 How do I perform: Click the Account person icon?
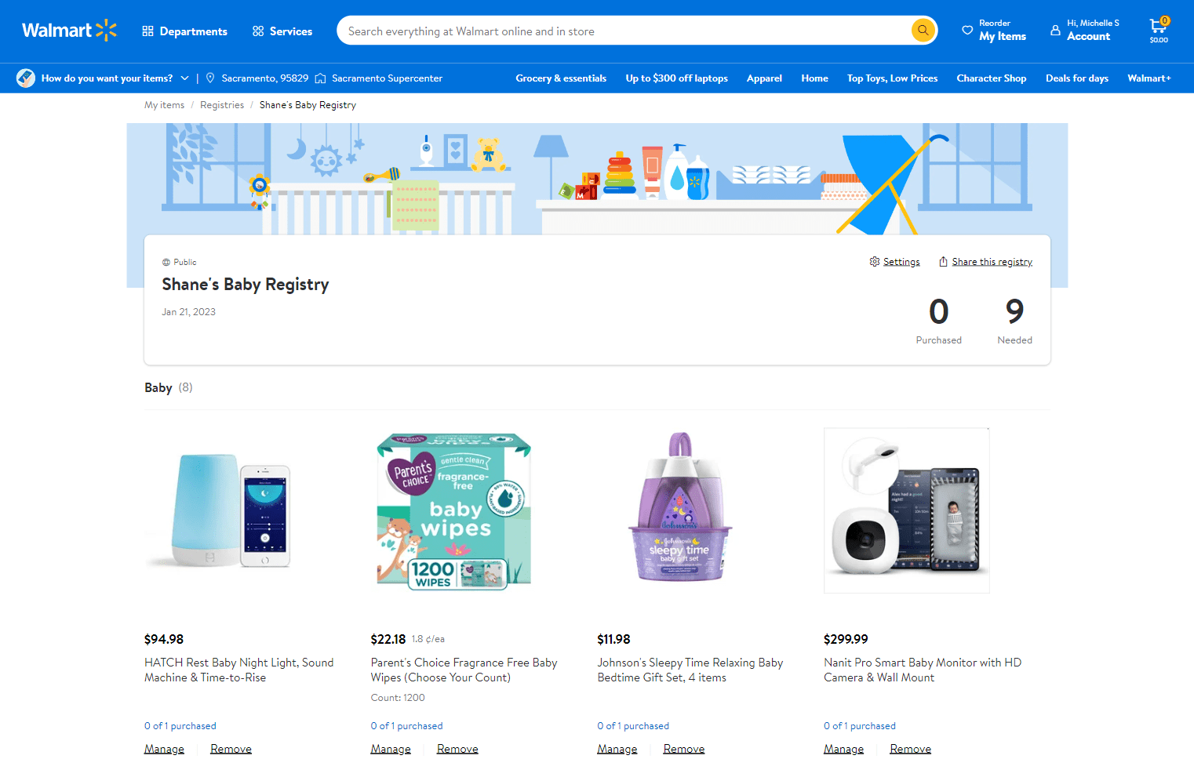coord(1055,30)
